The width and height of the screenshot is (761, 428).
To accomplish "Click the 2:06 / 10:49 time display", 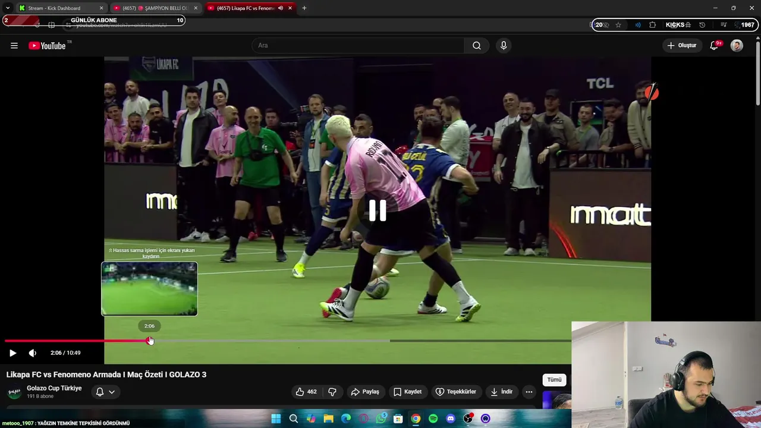I will click(x=65, y=353).
